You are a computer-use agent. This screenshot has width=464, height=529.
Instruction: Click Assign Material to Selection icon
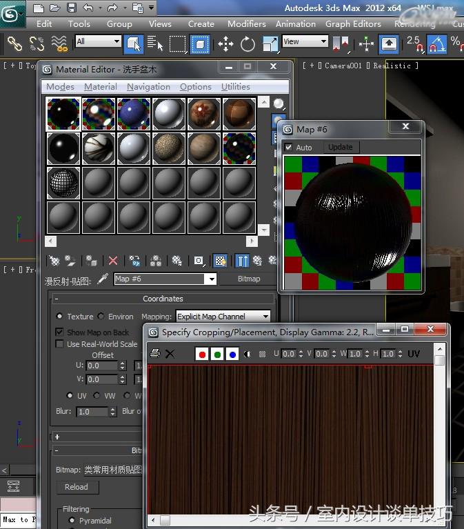pos(91,261)
